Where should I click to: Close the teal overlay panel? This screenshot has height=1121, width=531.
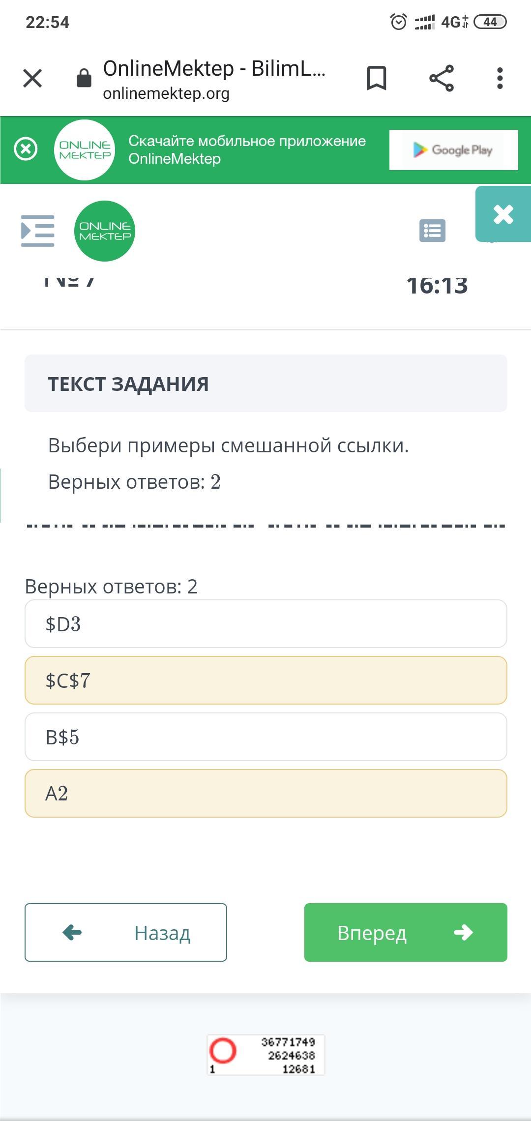click(503, 214)
